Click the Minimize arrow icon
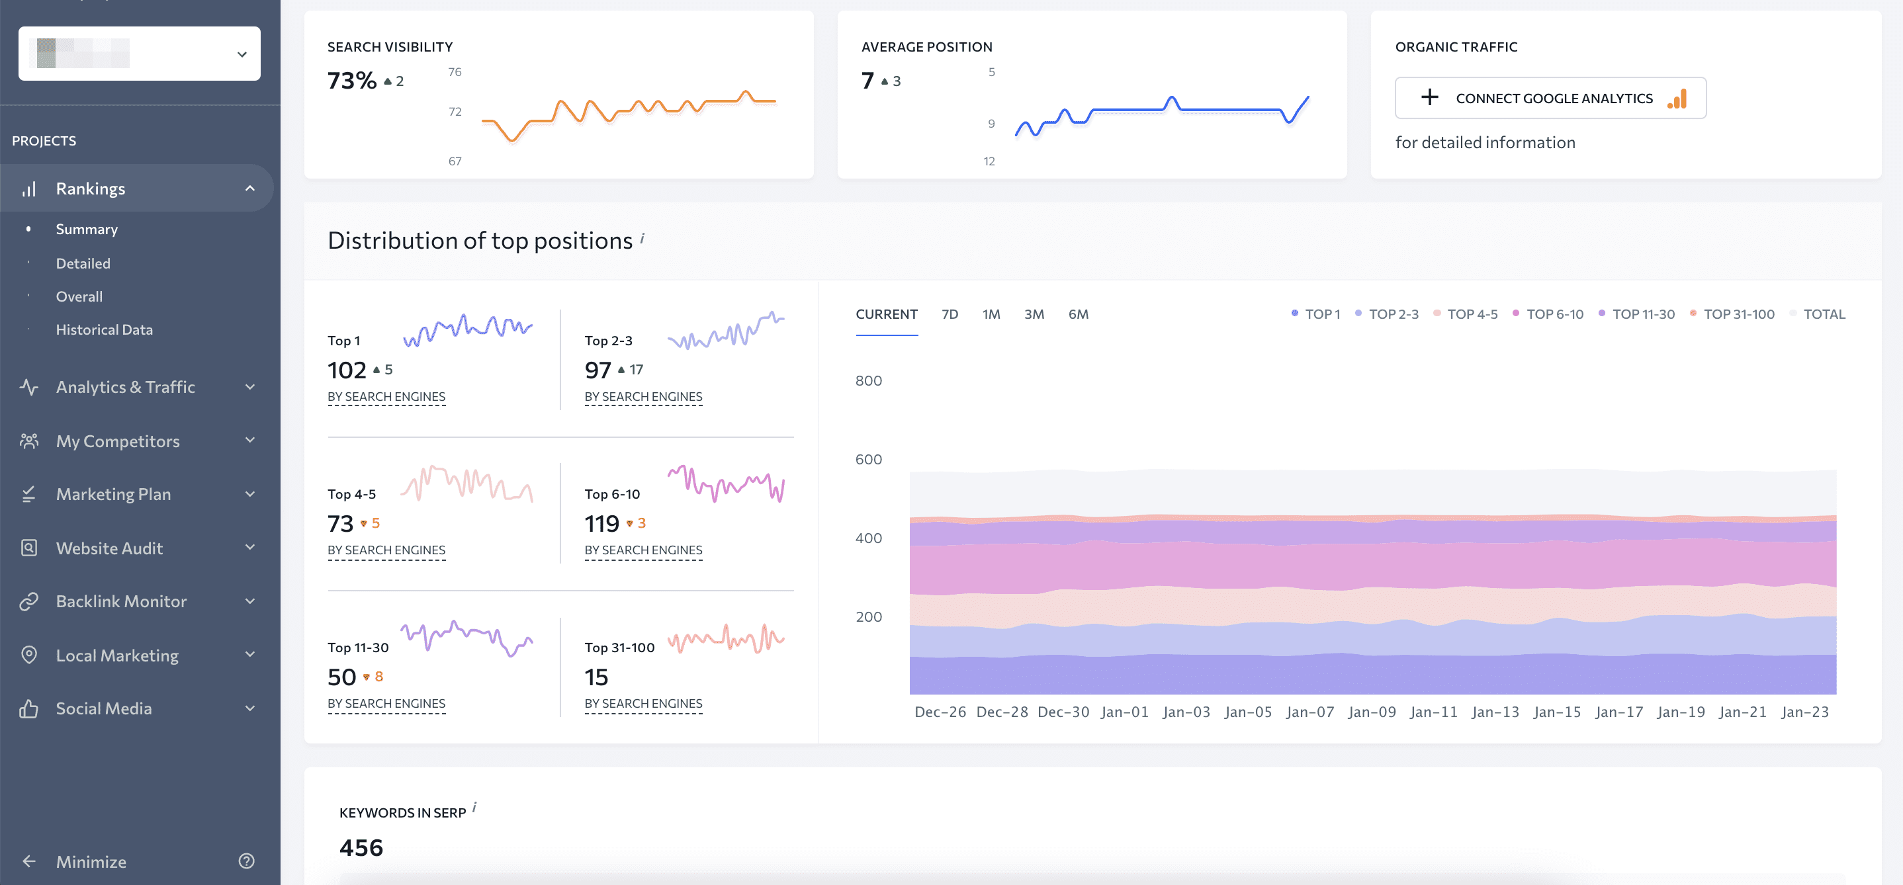The height and width of the screenshot is (885, 1903). coord(29,861)
